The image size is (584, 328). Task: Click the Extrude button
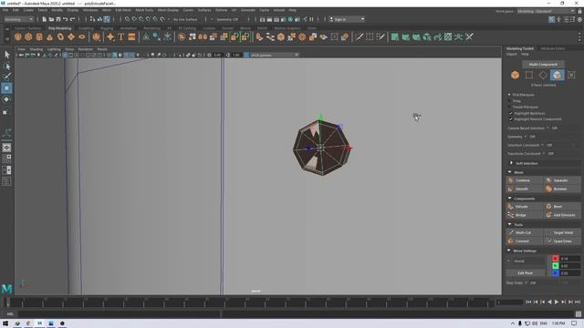(525, 207)
